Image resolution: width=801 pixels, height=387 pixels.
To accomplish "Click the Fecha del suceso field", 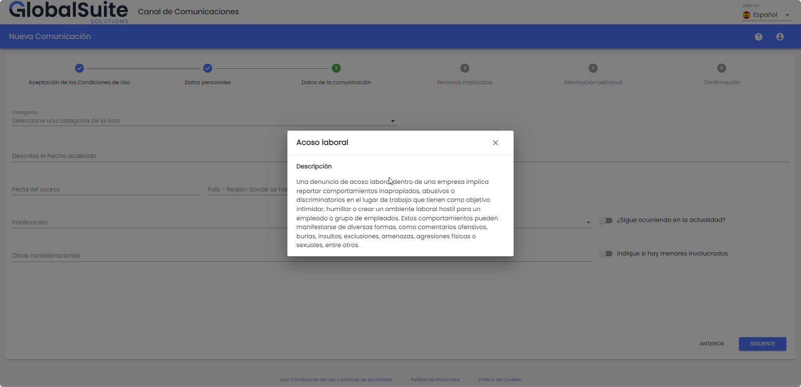I will tap(107, 189).
